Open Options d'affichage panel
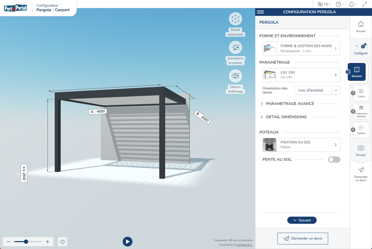 [235, 76]
